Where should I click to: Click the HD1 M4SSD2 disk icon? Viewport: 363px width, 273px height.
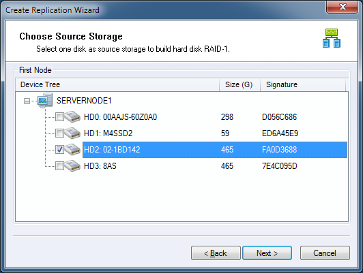(72, 133)
